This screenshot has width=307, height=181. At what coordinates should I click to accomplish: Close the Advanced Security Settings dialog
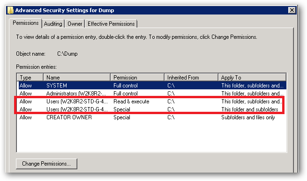point(292,10)
